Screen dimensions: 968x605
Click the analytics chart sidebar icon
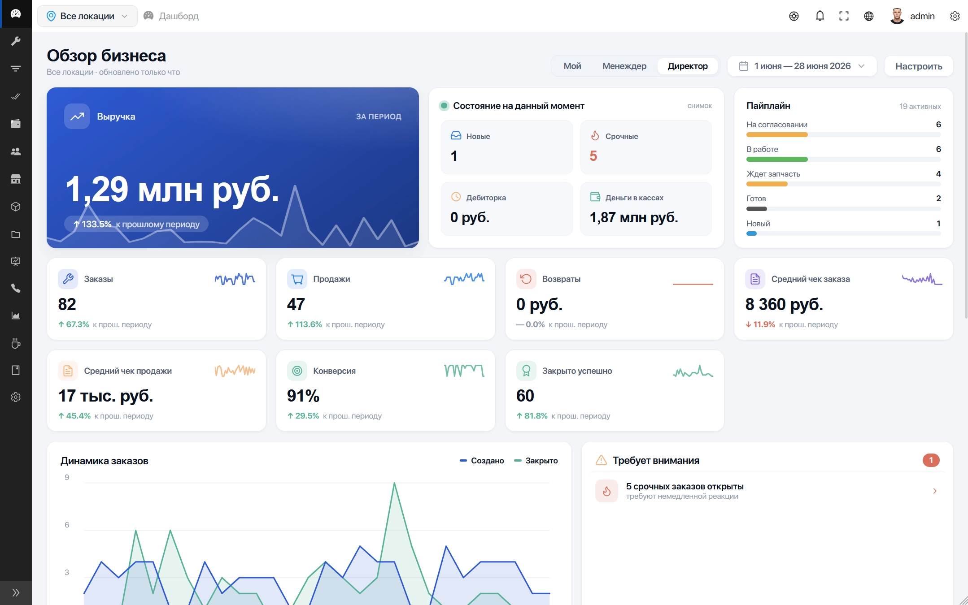[16, 316]
